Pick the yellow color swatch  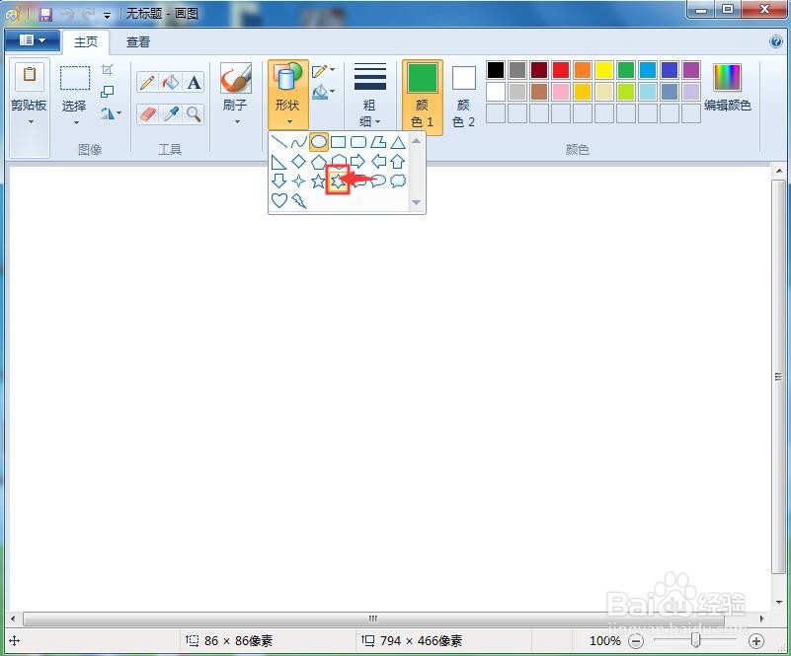point(603,70)
